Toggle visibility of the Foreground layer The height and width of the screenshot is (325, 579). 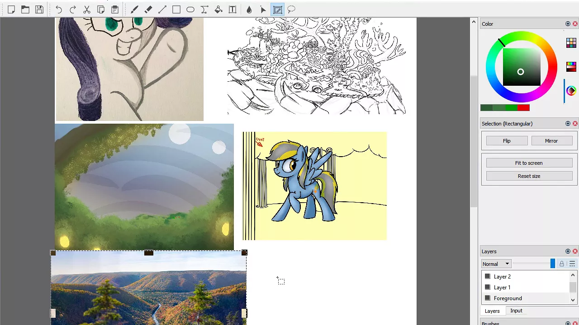click(x=488, y=298)
